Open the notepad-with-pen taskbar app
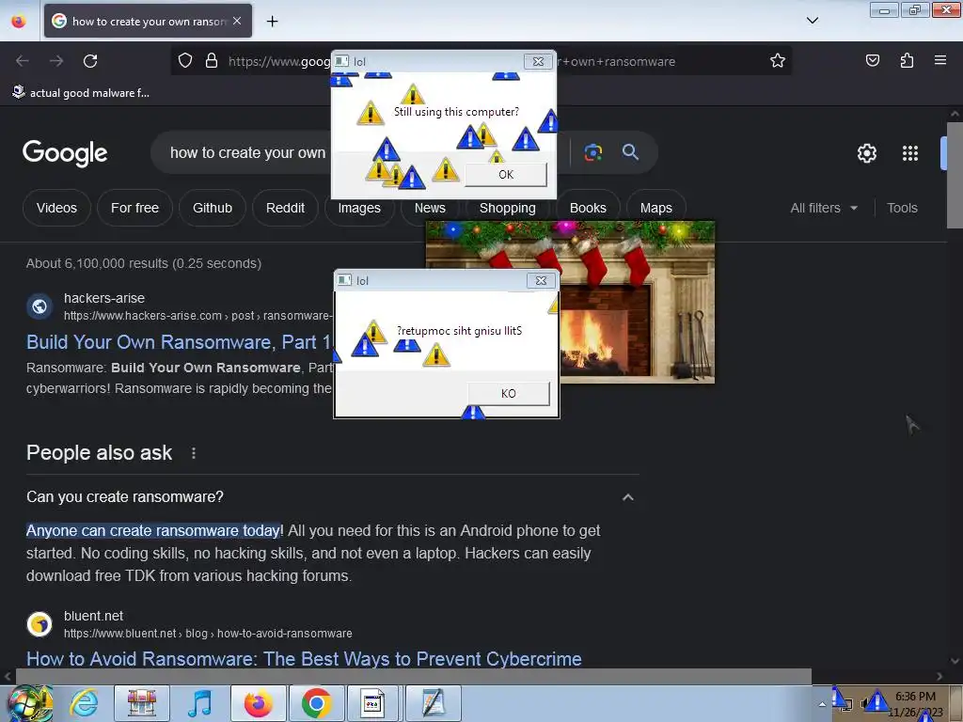 [x=433, y=703]
